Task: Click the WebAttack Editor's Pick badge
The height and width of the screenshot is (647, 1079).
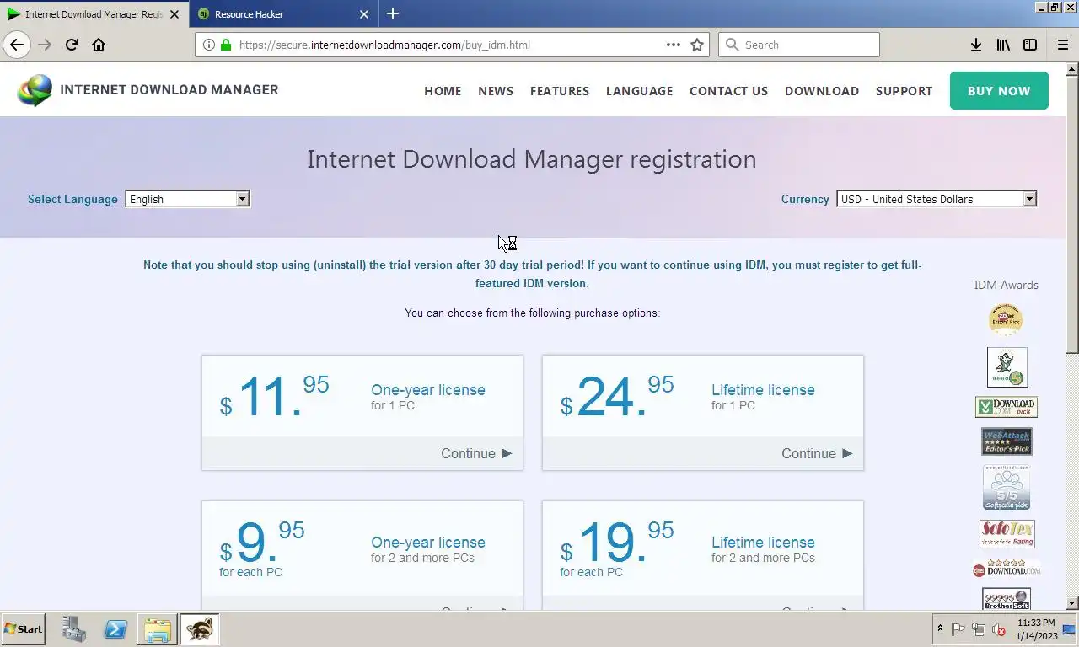Action: coord(1007,441)
